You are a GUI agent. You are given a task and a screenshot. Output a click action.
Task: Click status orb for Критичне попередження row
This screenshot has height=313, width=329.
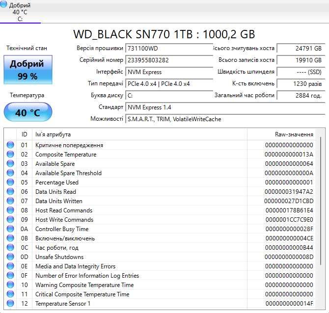click(x=10, y=145)
